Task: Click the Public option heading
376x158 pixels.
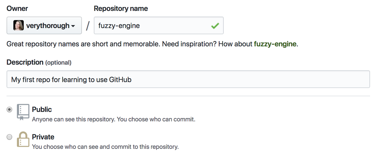Action: [42, 110]
